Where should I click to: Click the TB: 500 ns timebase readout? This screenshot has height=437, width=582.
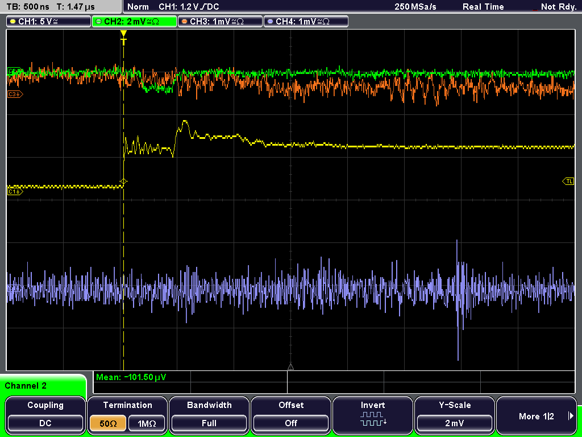click(28, 7)
